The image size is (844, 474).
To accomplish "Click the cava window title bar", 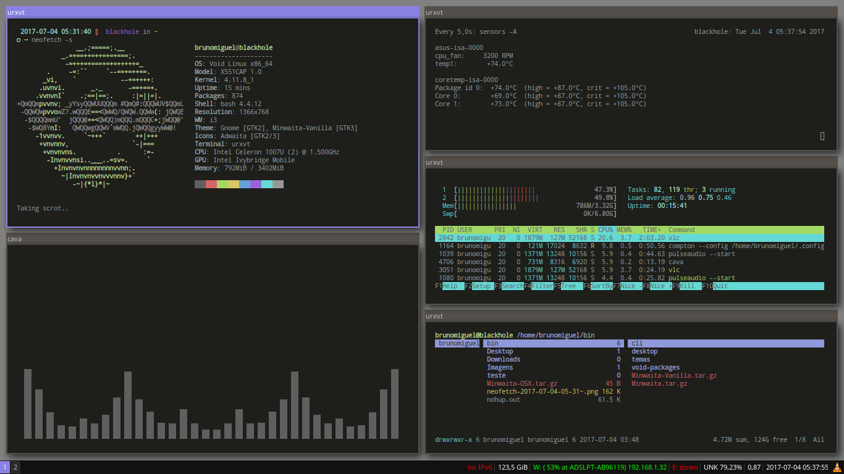I will (213, 239).
